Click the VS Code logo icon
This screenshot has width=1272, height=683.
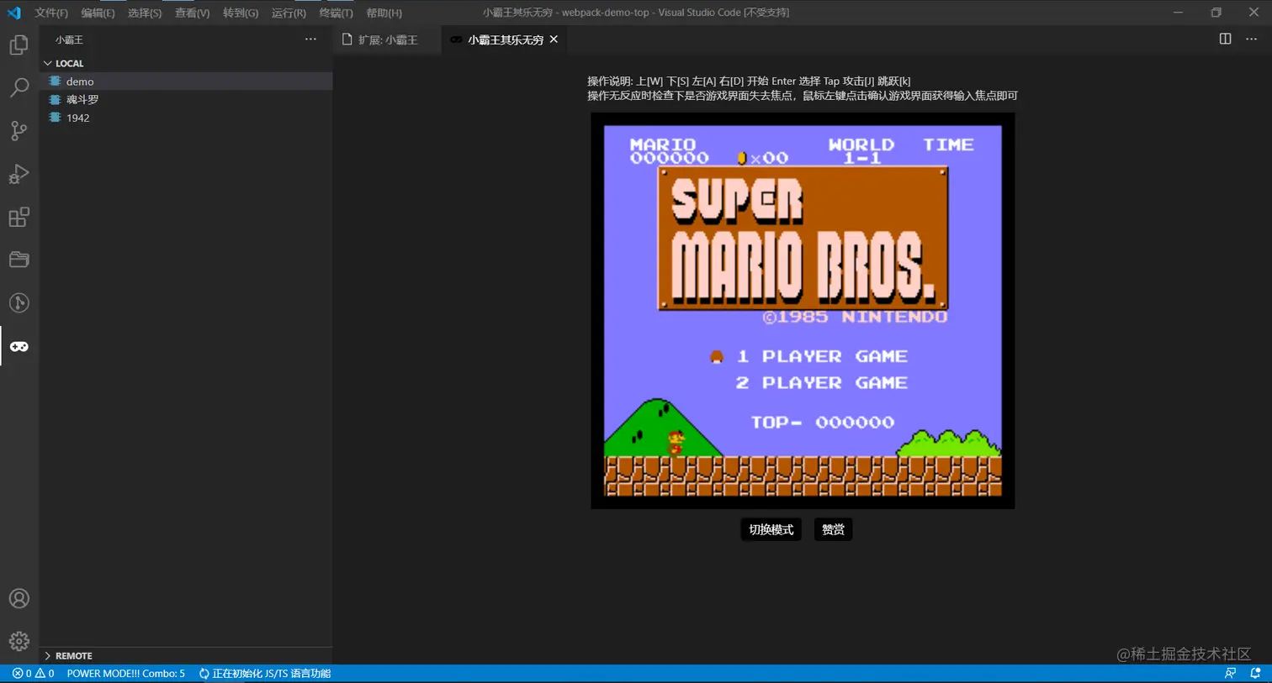point(13,13)
